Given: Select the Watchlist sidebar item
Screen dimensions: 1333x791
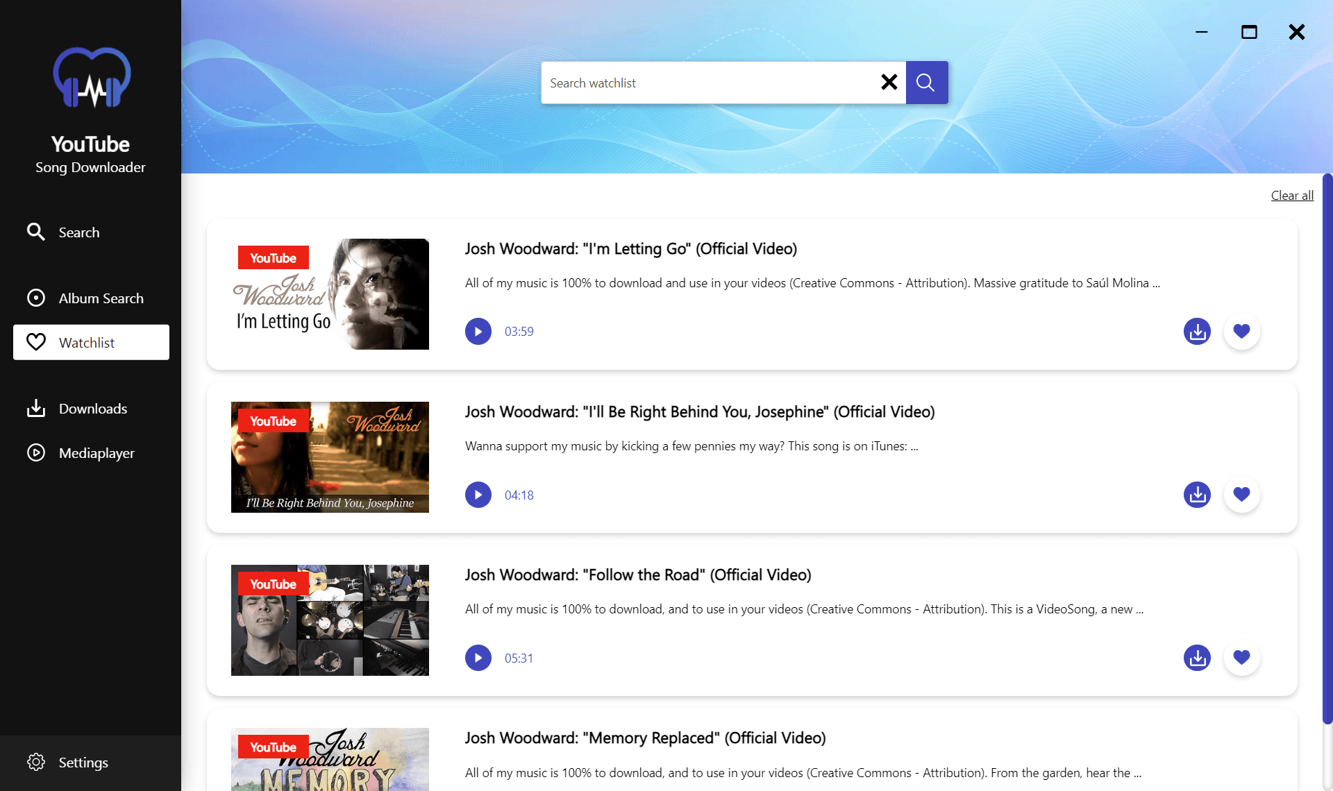Looking at the screenshot, I should 91,343.
